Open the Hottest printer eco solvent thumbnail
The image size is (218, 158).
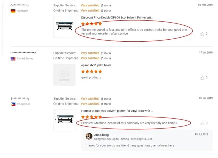point(64,120)
